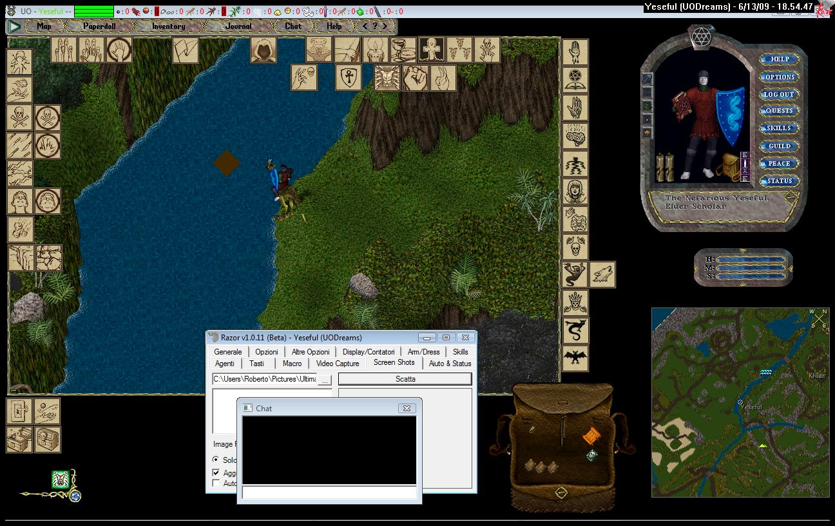Click the HELP button on paperdoll
Screen dimensions: 835x526
click(x=779, y=59)
